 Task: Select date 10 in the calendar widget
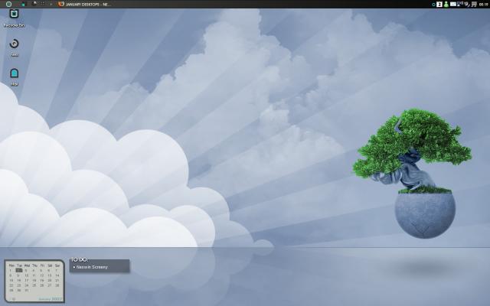pyautogui.click(x=27, y=275)
